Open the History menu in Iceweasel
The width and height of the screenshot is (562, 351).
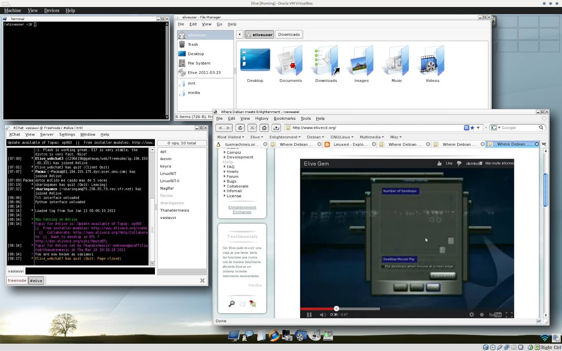[262, 118]
